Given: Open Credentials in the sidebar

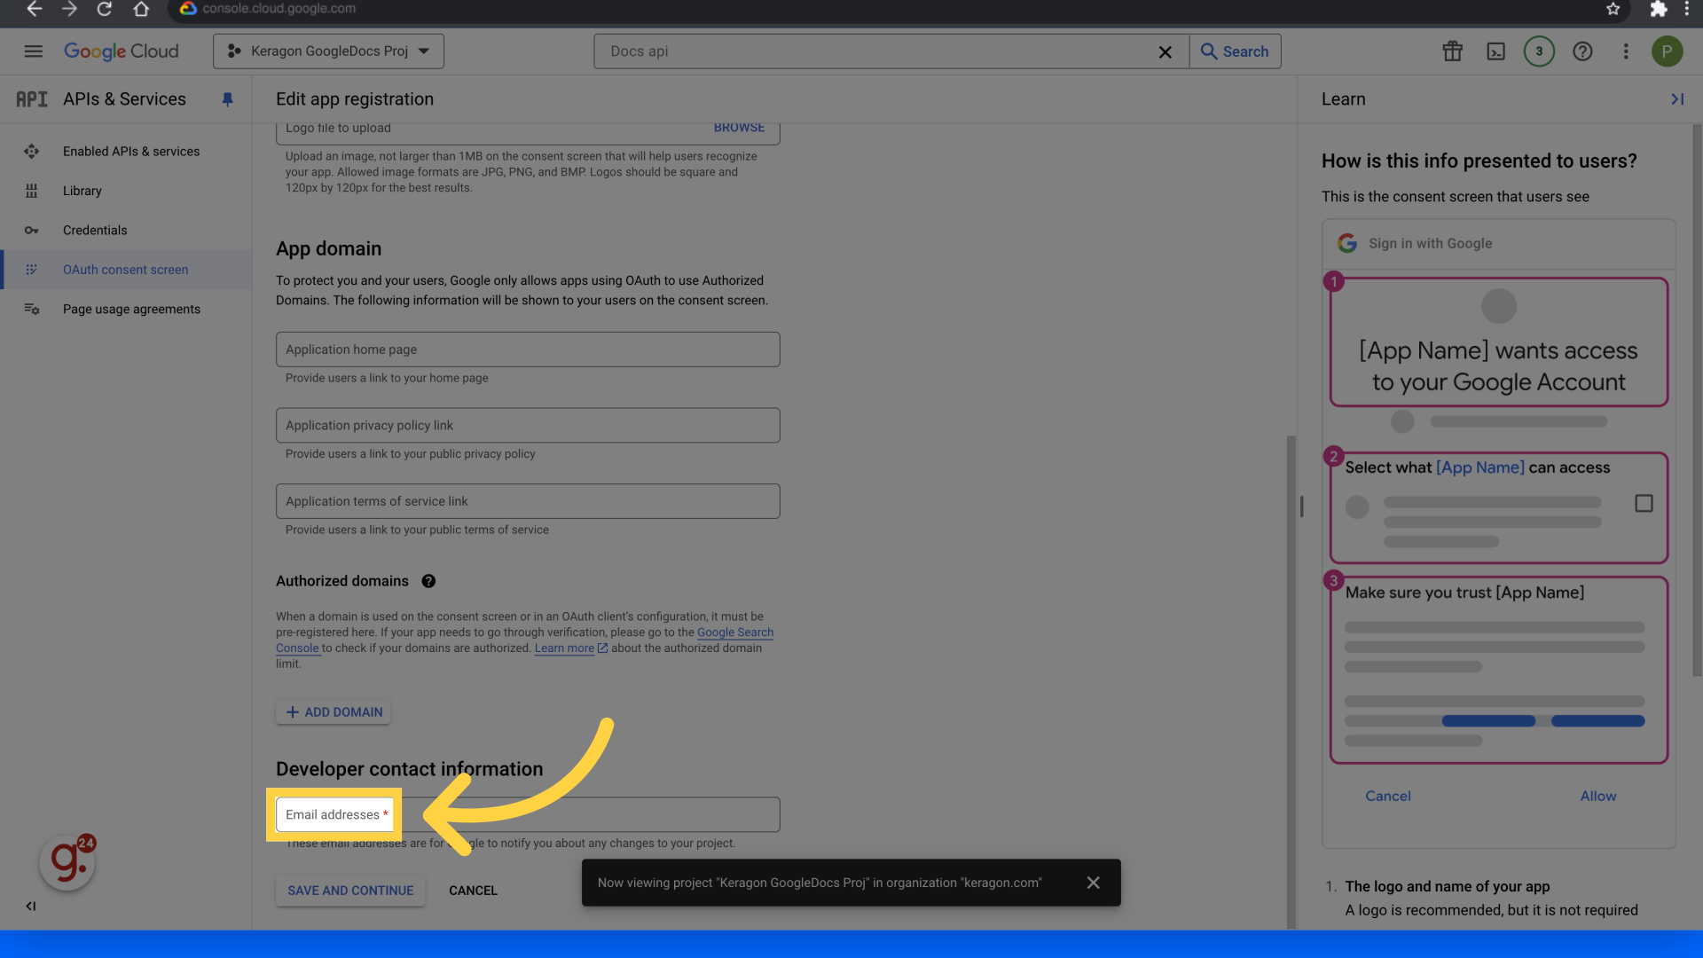Looking at the screenshot, I should point(126,231).
